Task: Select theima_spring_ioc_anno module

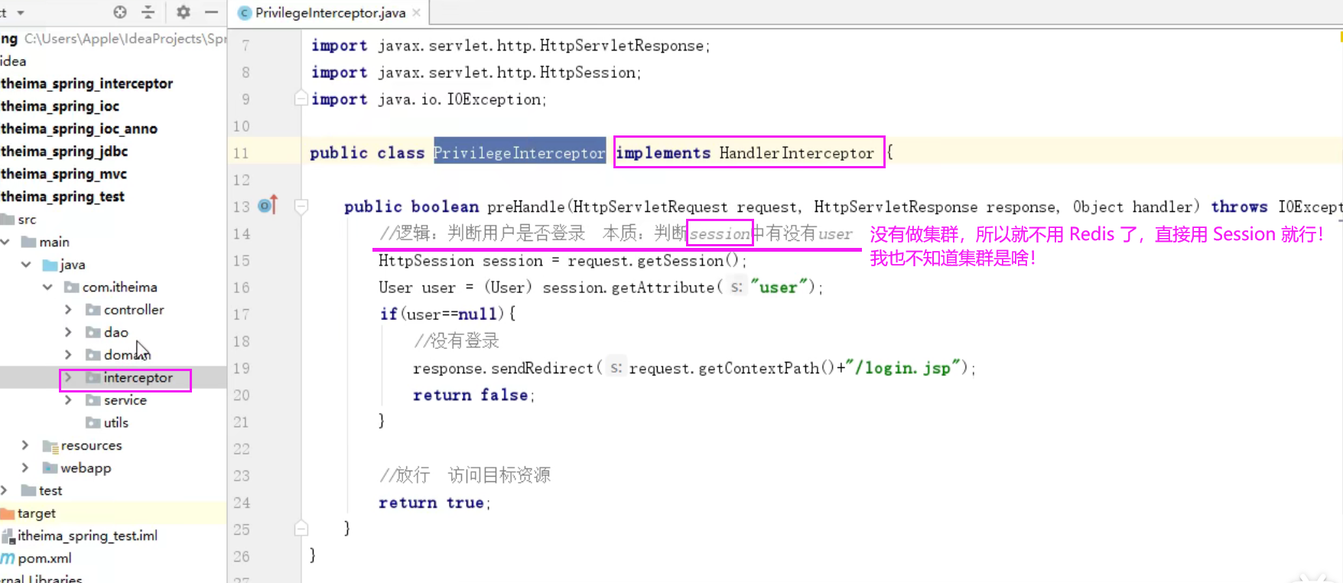Action: point(79,129)
